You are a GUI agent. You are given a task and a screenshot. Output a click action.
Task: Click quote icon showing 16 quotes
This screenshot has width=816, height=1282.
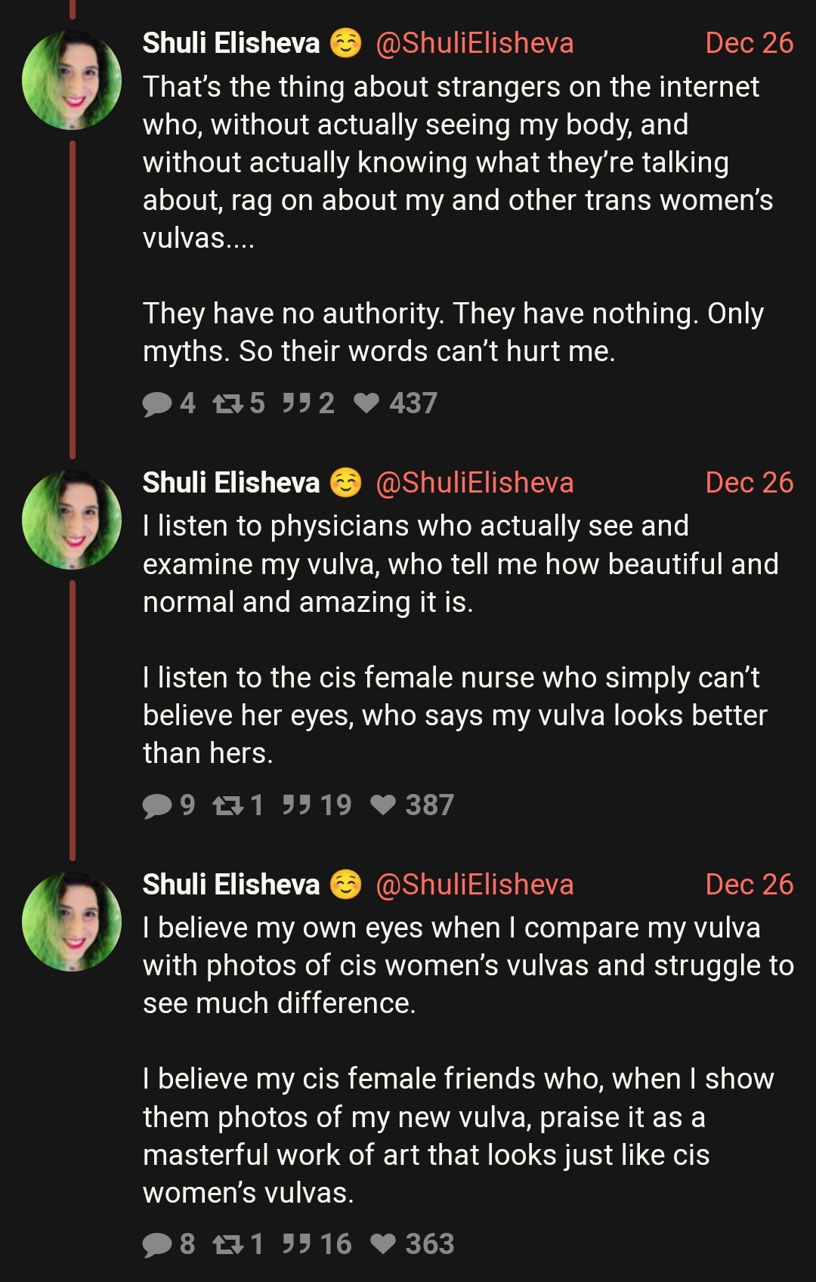click(x=296, y=1245)
